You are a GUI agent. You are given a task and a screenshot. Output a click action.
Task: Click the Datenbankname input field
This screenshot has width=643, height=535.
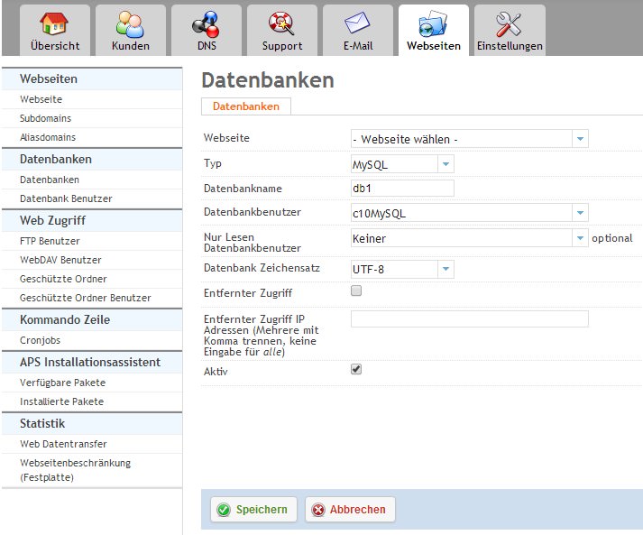pyautogui.click(x=402, y=189)
